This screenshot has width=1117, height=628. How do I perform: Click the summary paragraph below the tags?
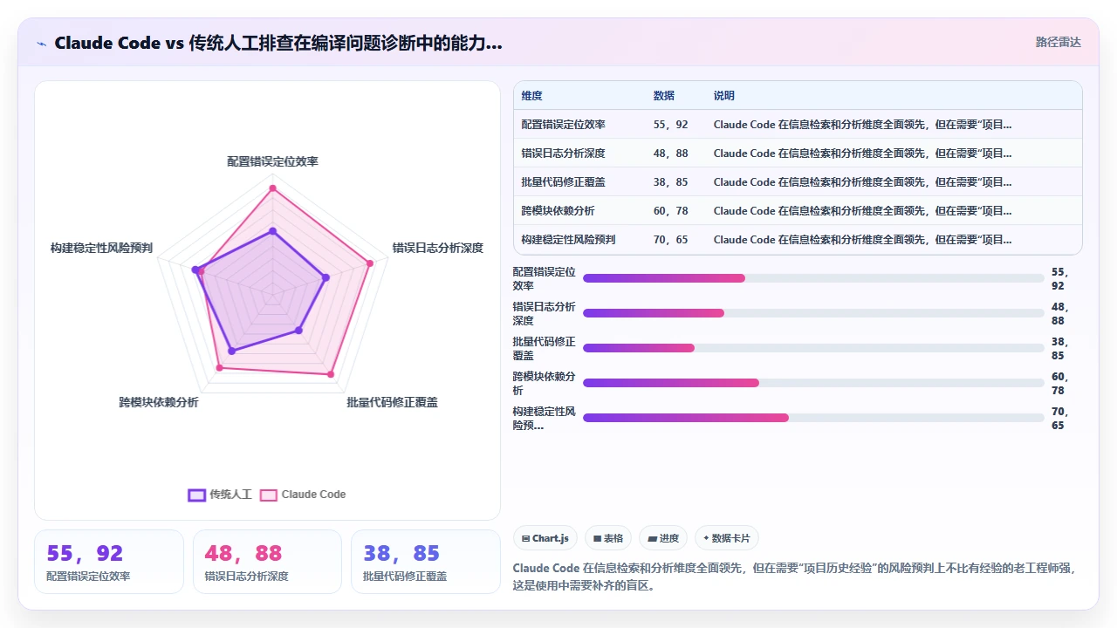(x=796, y=577)
